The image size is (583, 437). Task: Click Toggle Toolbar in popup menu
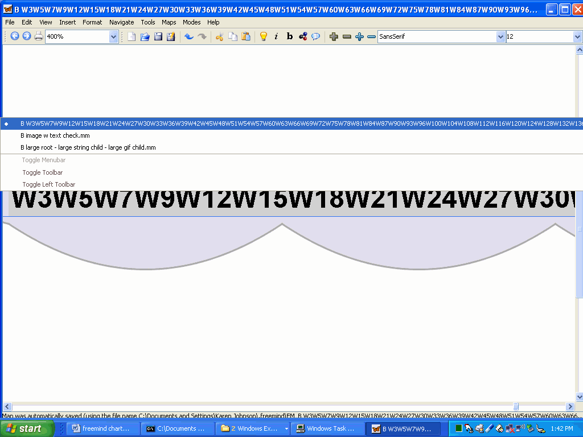tap(43, 172)
